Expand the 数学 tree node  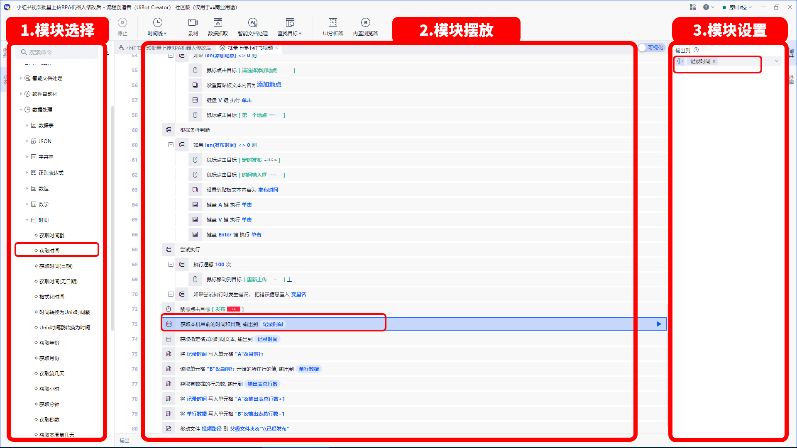27,204
